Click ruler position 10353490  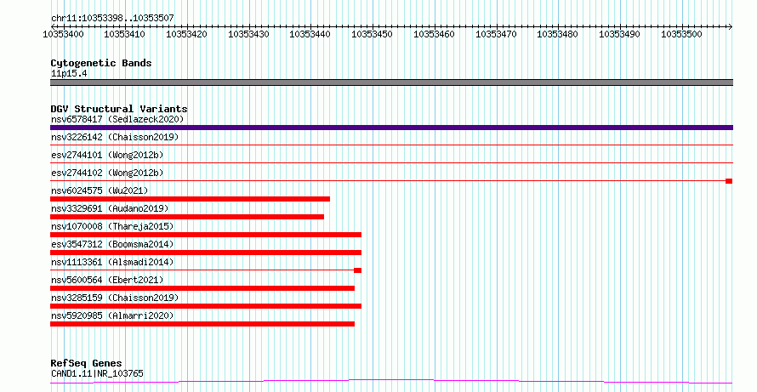(619, 34)
